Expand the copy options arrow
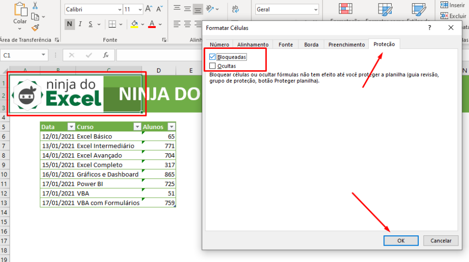Viewport: 469px width, 262px height. 44,17
